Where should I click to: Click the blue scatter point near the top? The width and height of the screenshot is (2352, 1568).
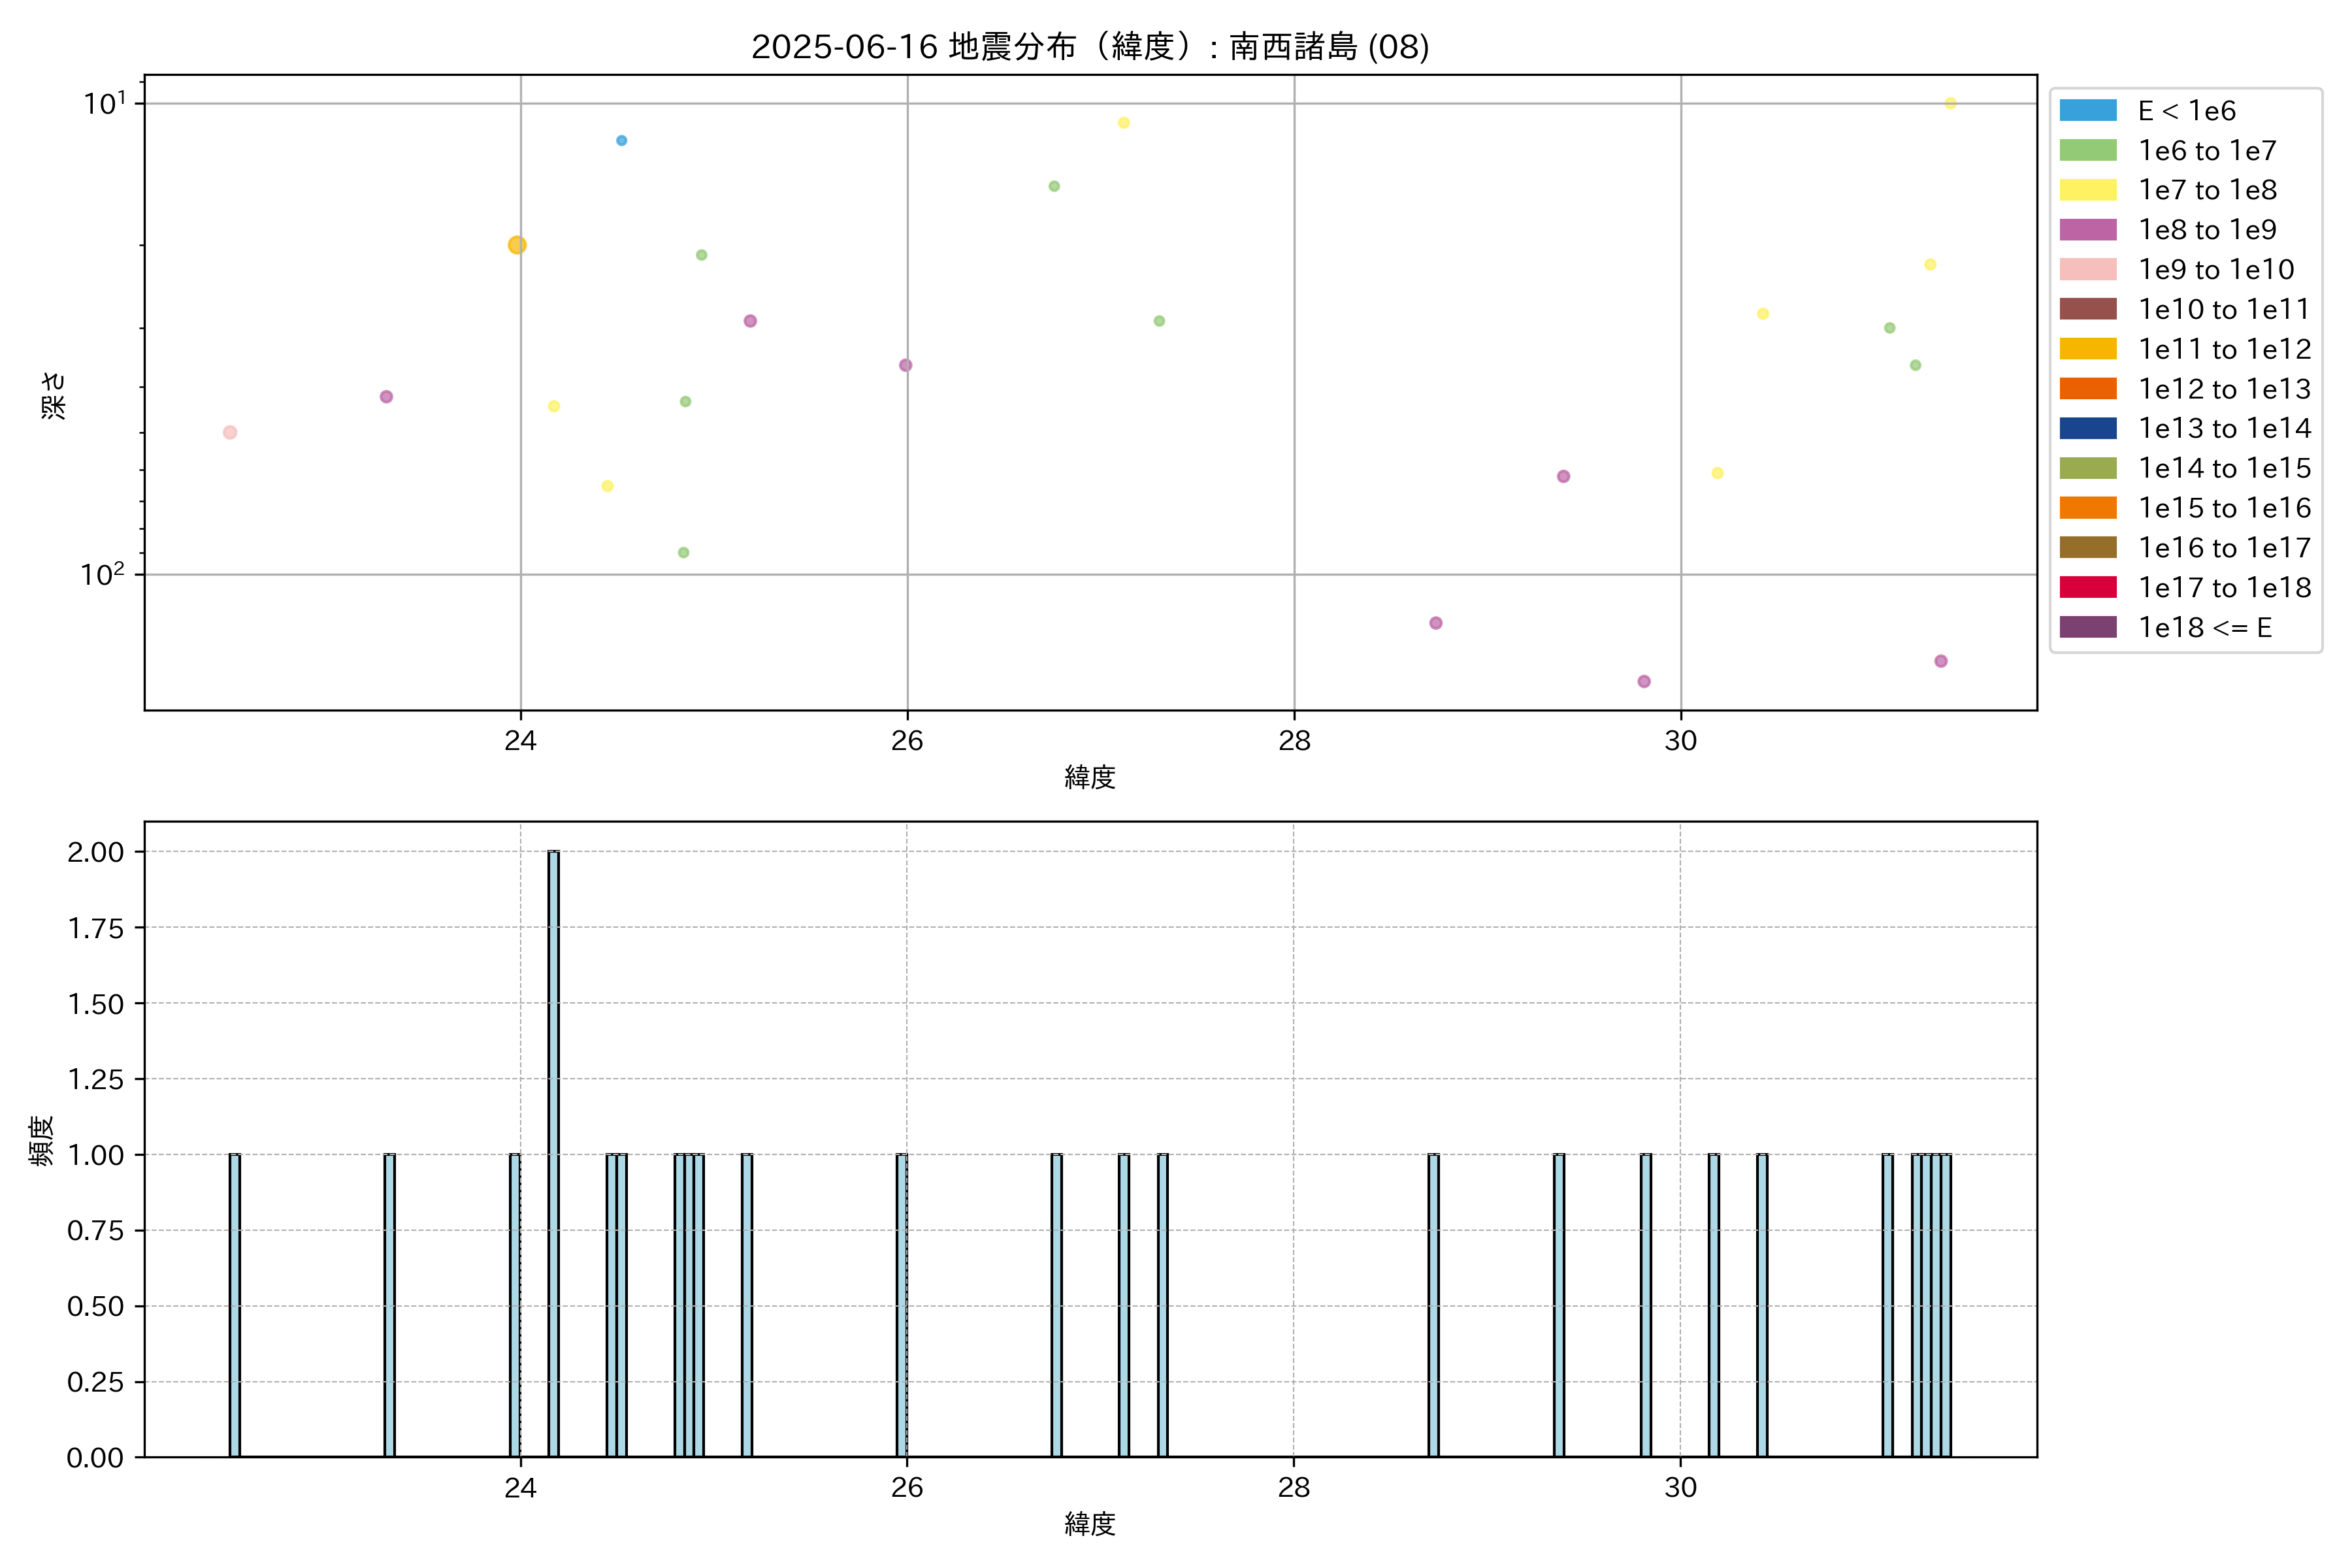[621, 141]
